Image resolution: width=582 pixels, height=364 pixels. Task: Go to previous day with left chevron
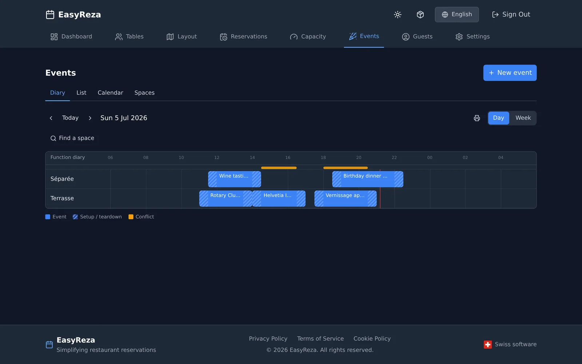pos(51,118)
